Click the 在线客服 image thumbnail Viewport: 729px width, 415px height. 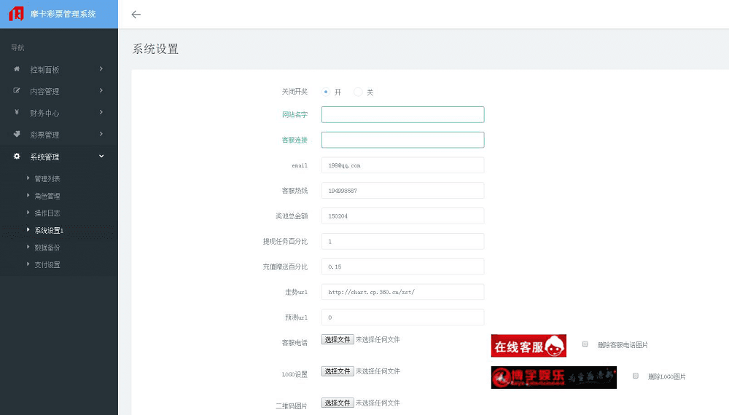(529, 346)
